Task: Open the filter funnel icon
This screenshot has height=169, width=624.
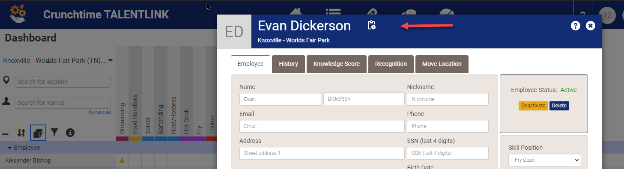Action: (x=54, y=133)
